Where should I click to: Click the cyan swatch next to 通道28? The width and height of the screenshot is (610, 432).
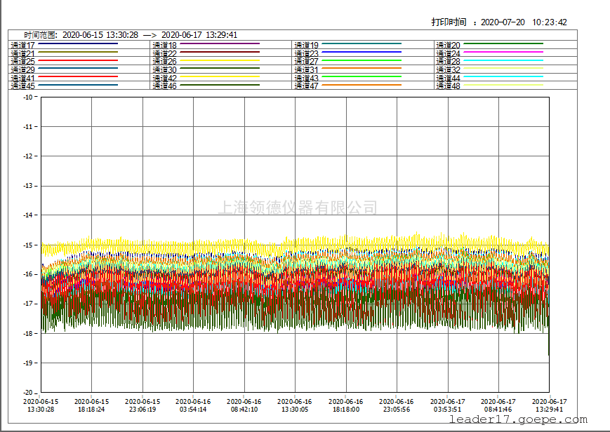[503, 60]
